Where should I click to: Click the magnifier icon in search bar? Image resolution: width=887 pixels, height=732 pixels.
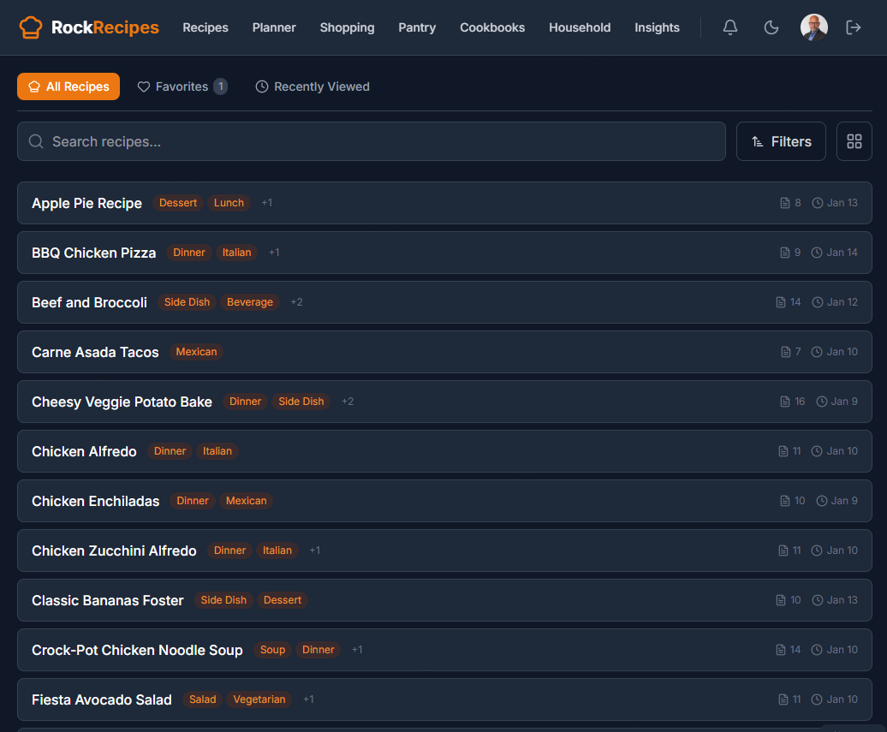(36, 141)
